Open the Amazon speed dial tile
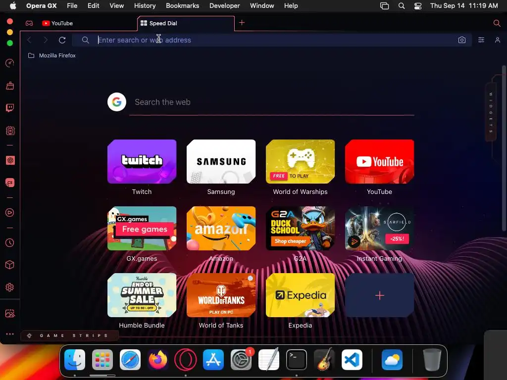This screenshot has width=507, height=380. pos(221,229)
